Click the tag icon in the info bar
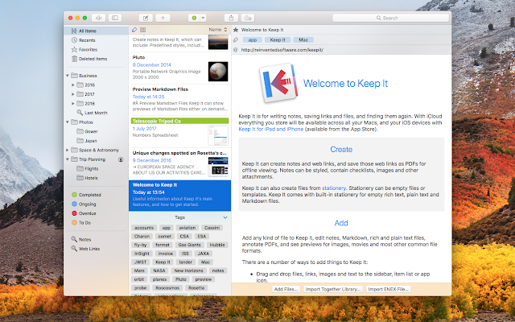The height and width of the screenshot is (322, 515). click(236, 39)
